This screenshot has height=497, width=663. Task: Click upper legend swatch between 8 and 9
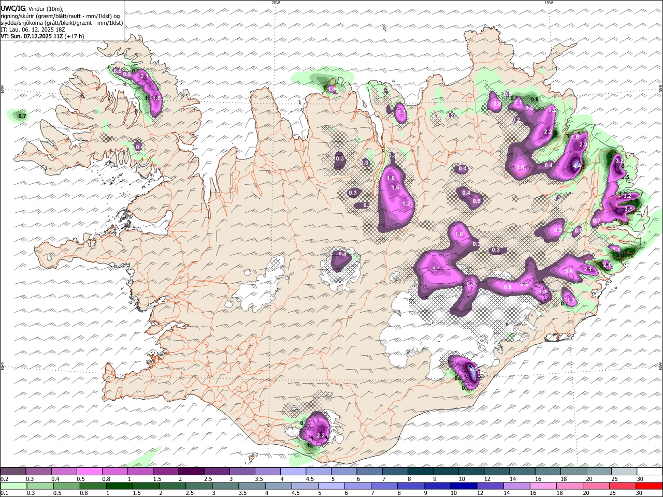tap(421, 472)
